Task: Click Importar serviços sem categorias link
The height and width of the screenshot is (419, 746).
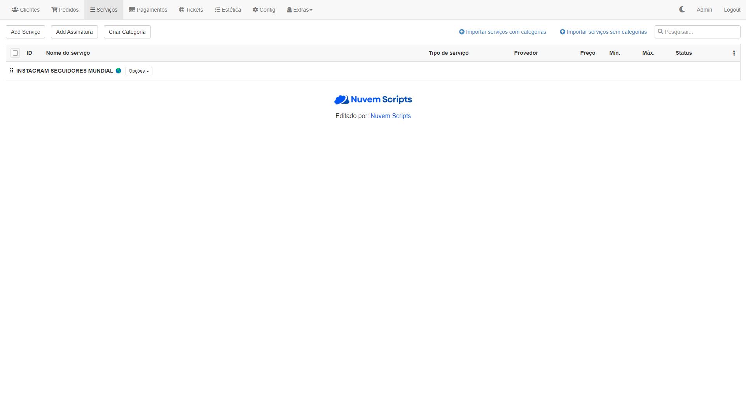Action: pos(603,32)
